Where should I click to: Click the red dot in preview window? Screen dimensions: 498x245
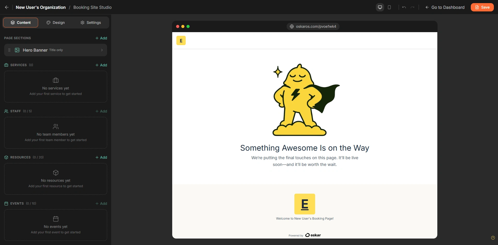tap(178, 26)
